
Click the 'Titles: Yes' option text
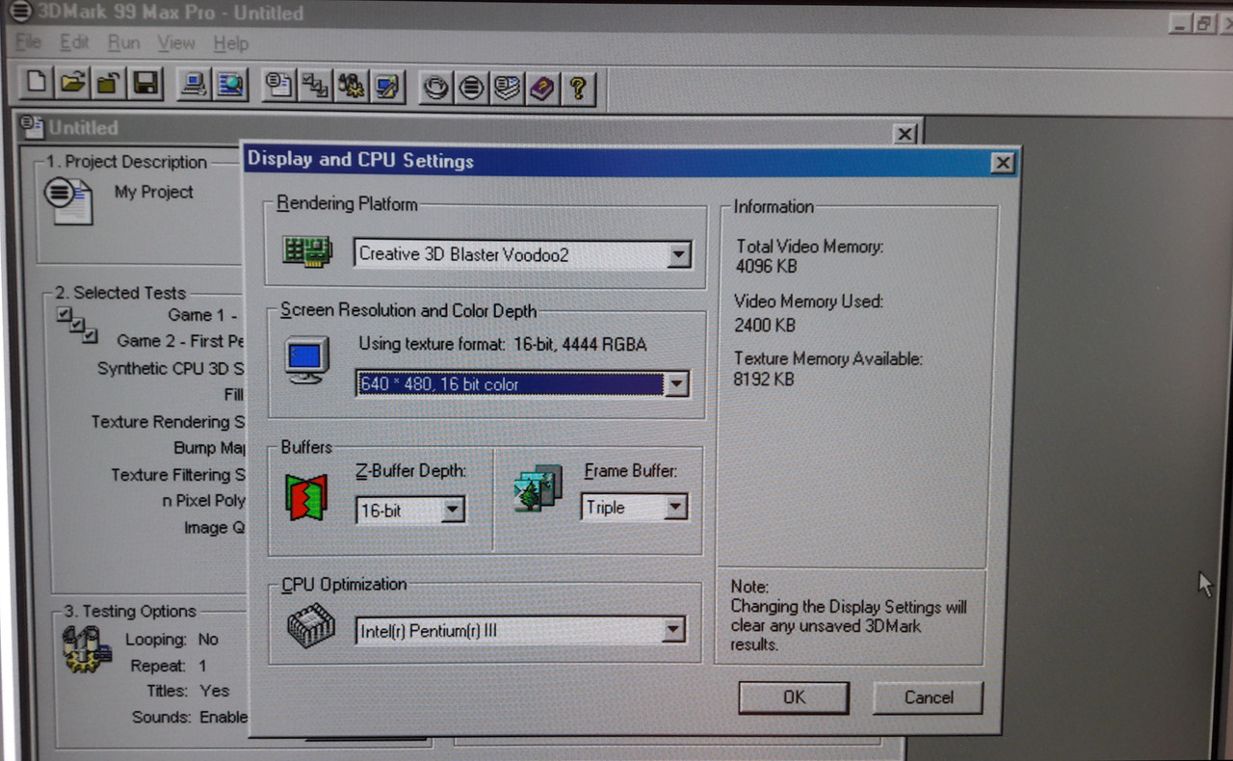coord(188,691)
